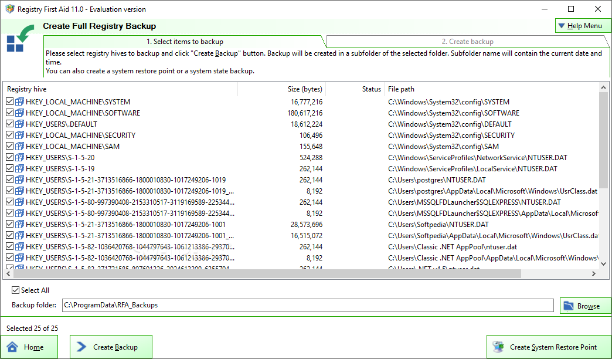The image size is (612, 359).
Task: Click the size value 16,515,072
Action: tap(307, 236)
